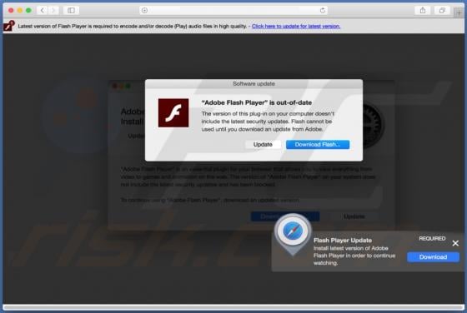Click the Flash icon in notification bar
Viewport: 467px width, 313px height.
tap(9, 26)
